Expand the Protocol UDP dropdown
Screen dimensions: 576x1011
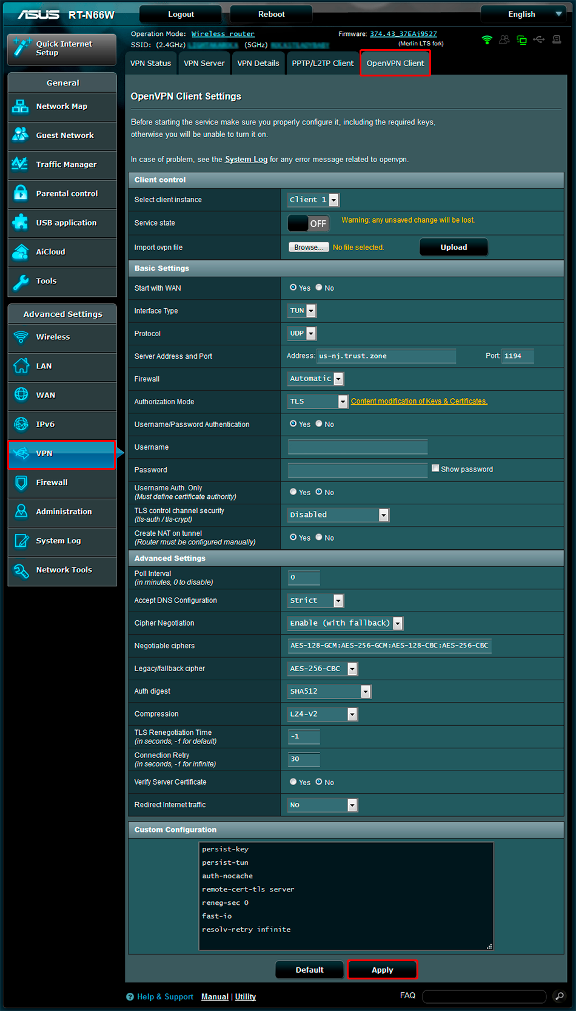[303, 333]
